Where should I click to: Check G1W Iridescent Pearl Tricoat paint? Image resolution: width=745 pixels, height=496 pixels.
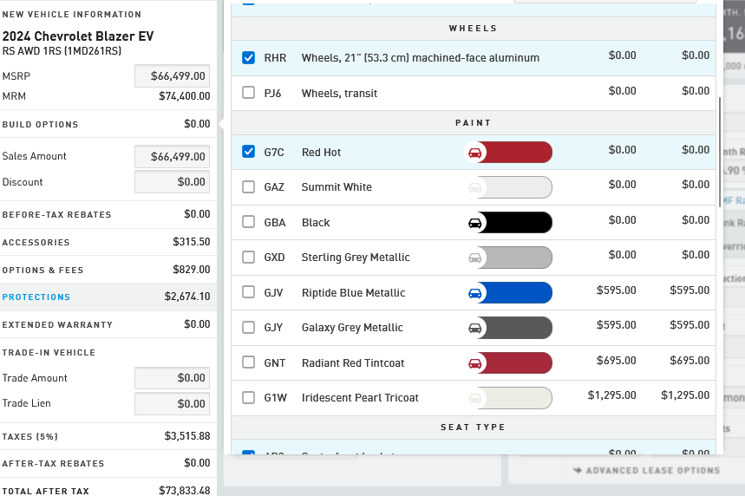pos(249,397)
